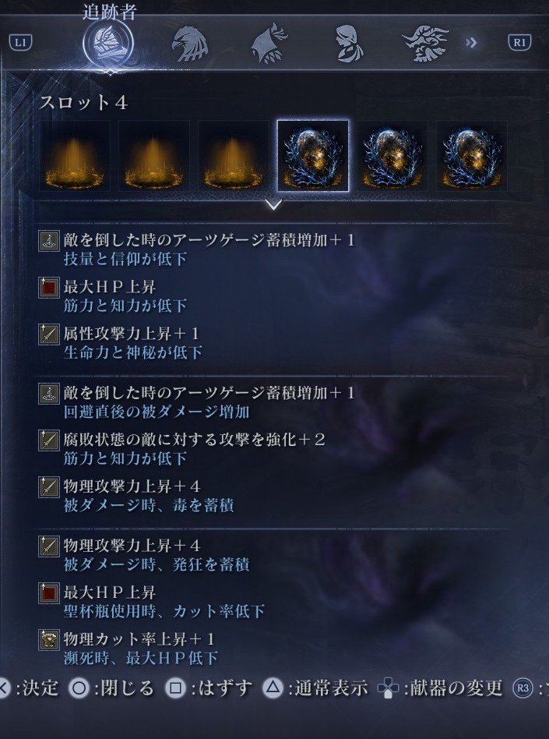Choose the winged bird character icon

[x=426, y=44]
